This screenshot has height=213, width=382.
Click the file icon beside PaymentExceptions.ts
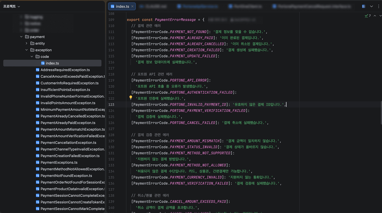click(37, 163)
